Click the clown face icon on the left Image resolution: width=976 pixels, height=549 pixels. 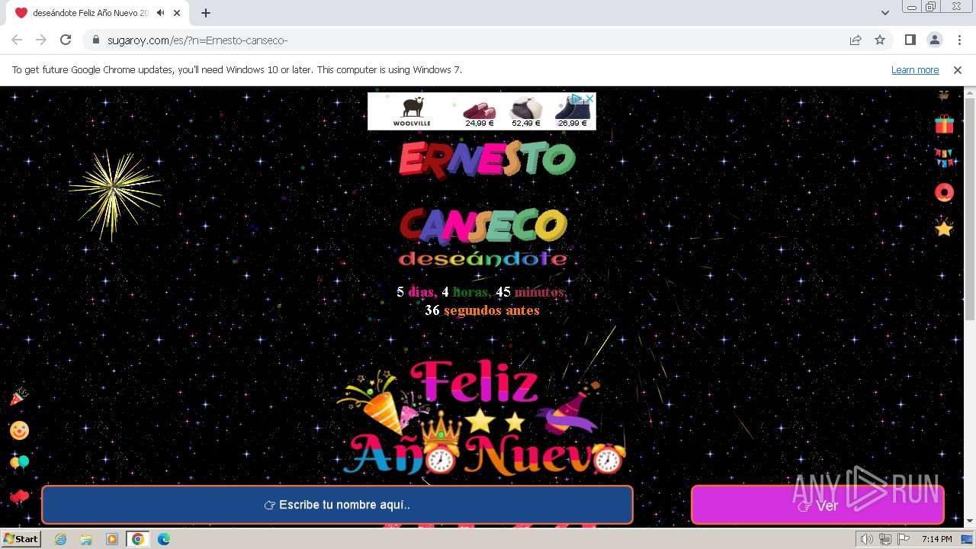[x=19, y=430]
